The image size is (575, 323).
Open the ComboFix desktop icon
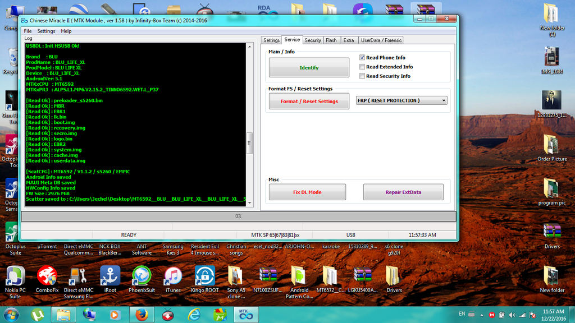pyautogui.click(x=47, y=276)
